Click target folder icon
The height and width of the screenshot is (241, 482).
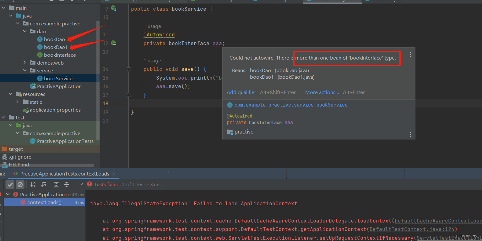[x=4, y=149]
